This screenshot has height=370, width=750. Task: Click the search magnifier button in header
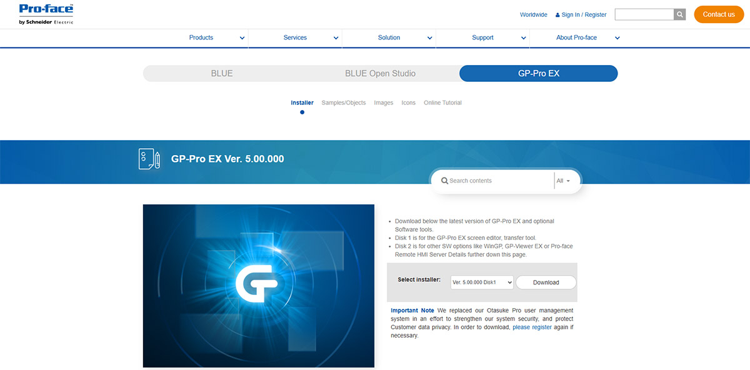pyautogui.click(x=680, y=14)
